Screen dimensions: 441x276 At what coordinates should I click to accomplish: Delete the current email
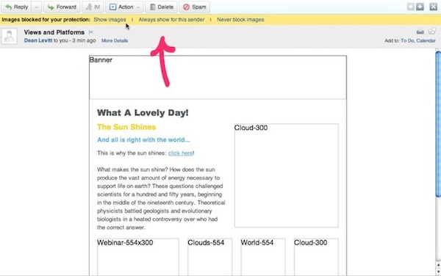coord(161,7)
